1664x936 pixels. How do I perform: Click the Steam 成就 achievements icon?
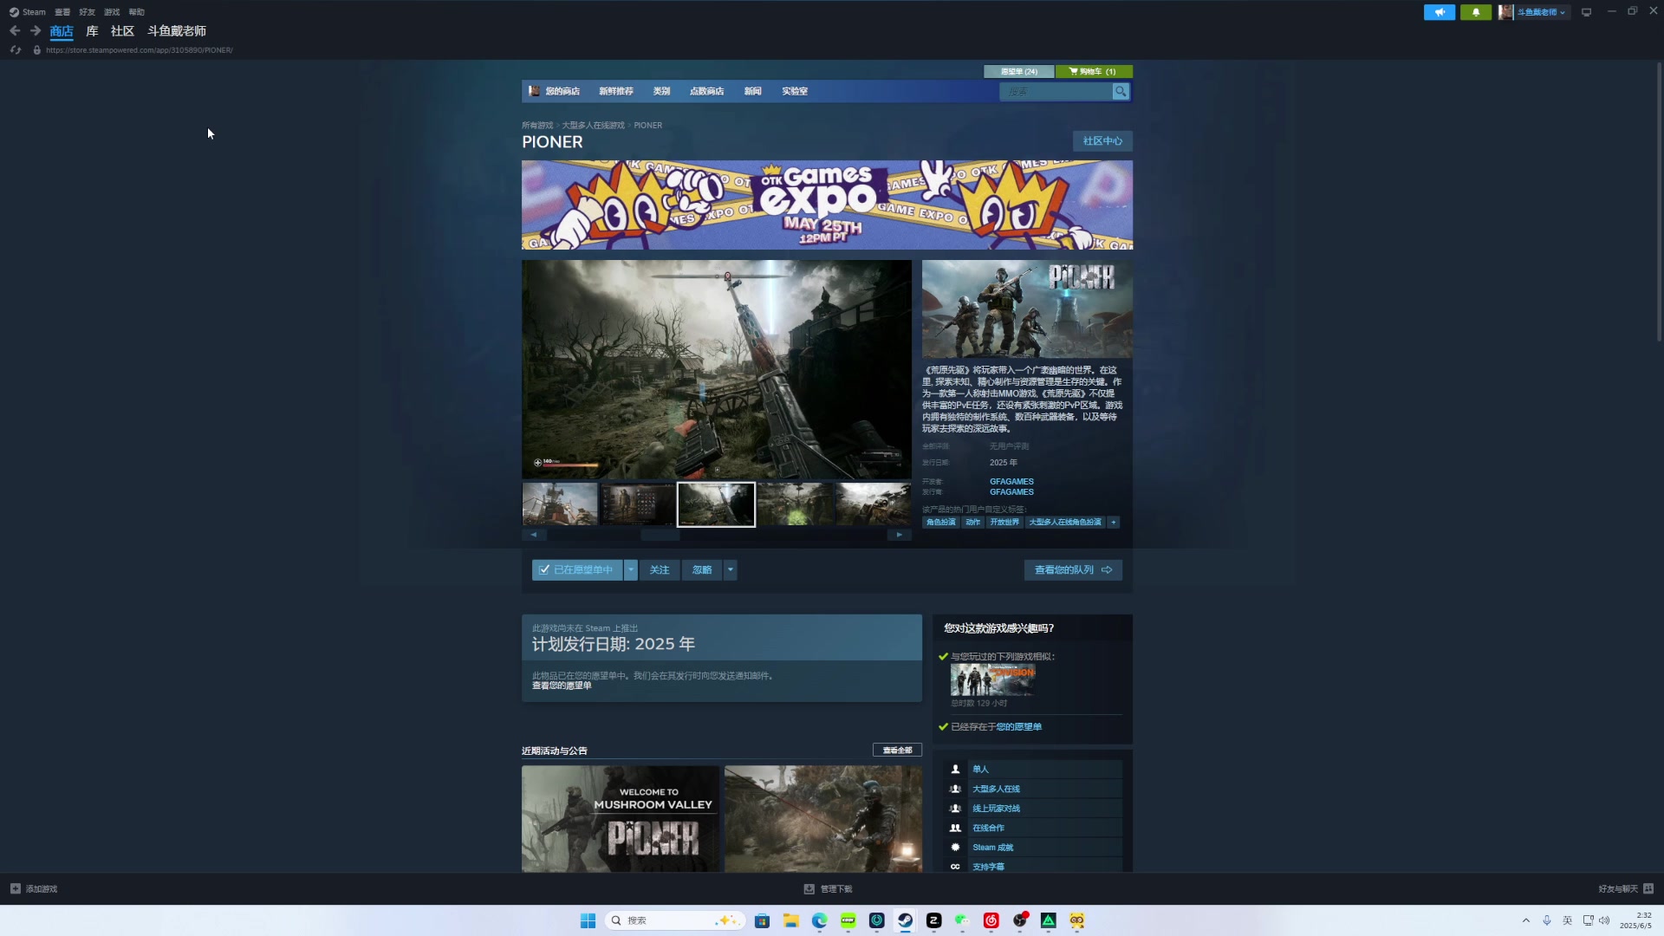[955, 847]
